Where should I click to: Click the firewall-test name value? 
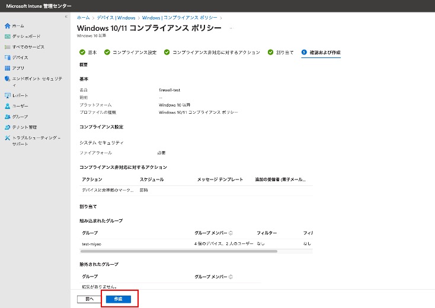169,90
